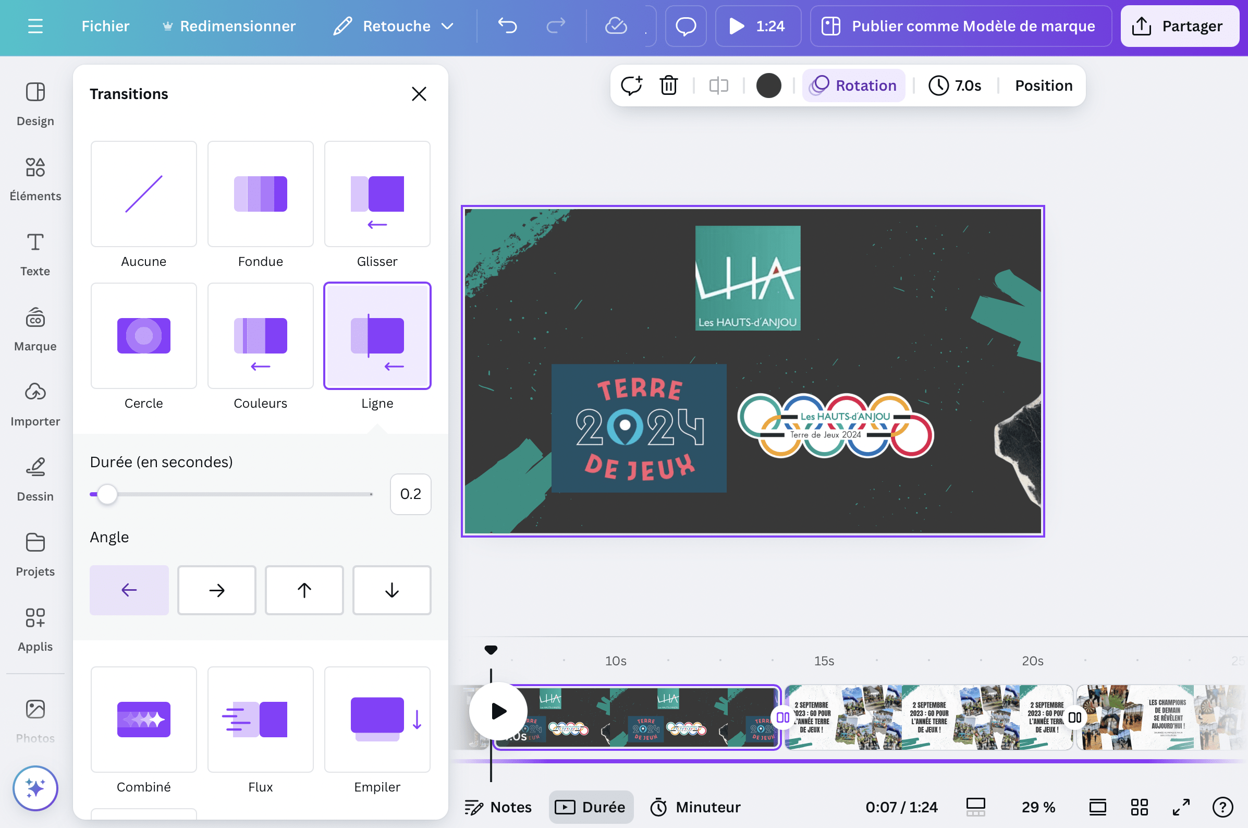Open the Photos panel
Screen dimensions: 1248x828
click(35, 720)
